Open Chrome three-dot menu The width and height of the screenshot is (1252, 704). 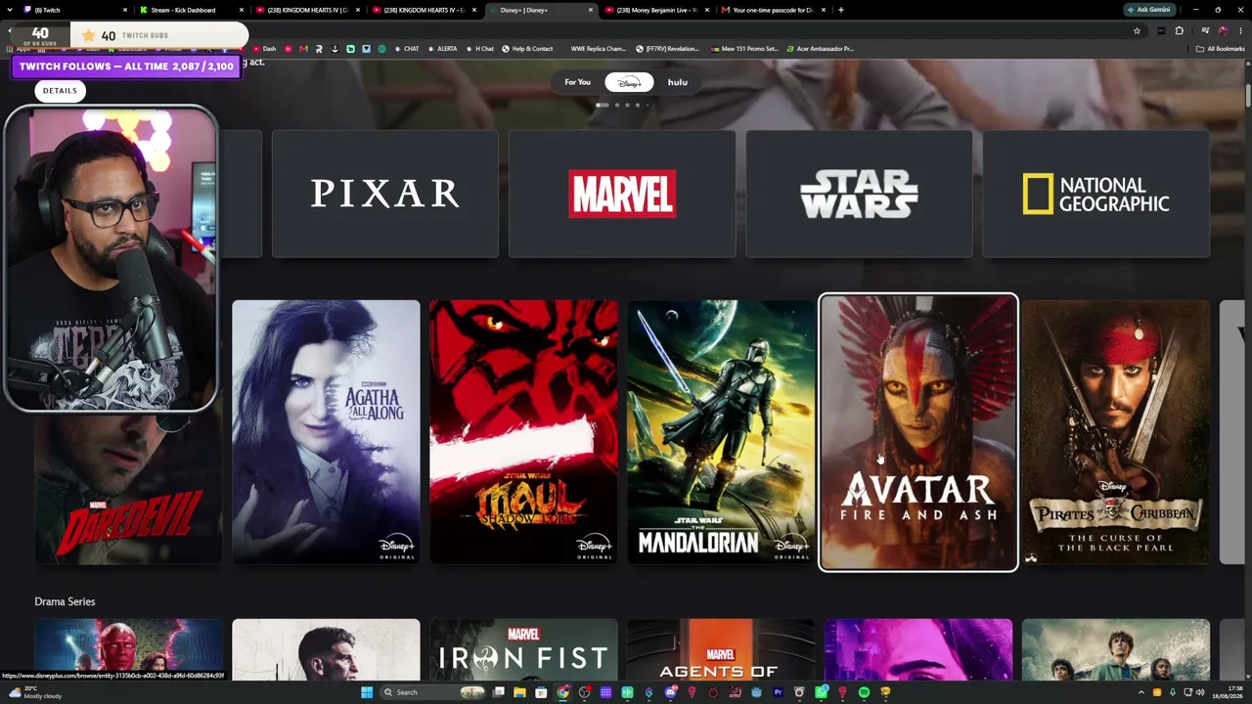point(1240,31)
